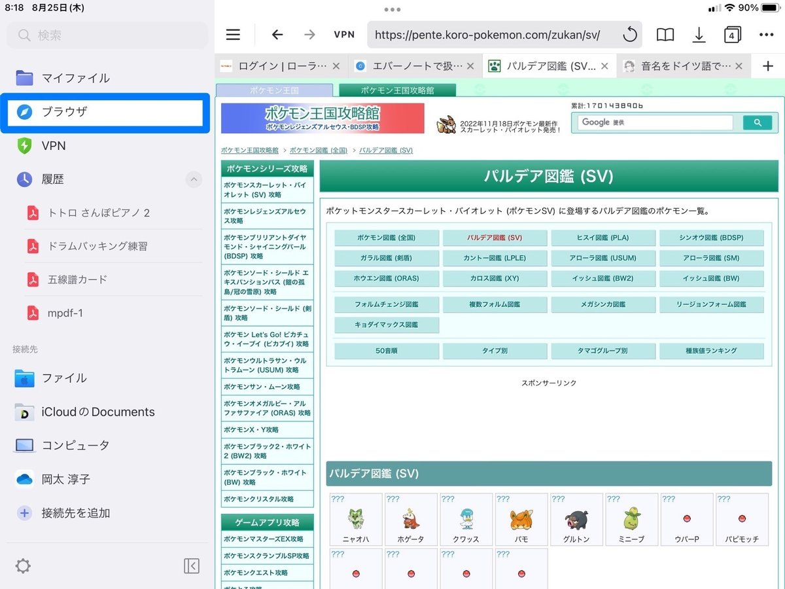Open the downloads arrow icon
The image size is (785, 589).
coord(699,35)
